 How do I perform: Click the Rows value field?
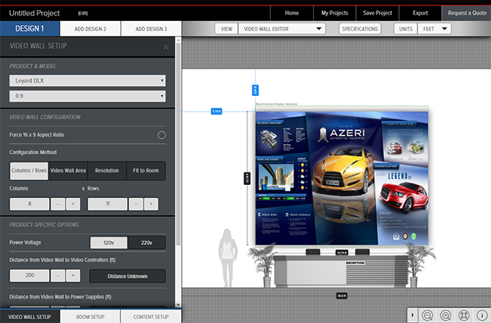click(x=108, y=204)
